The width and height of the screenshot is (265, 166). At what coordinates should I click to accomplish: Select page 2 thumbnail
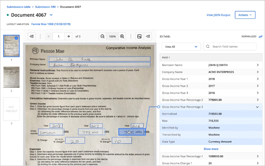pyautogui.click(x=11, y=77)
